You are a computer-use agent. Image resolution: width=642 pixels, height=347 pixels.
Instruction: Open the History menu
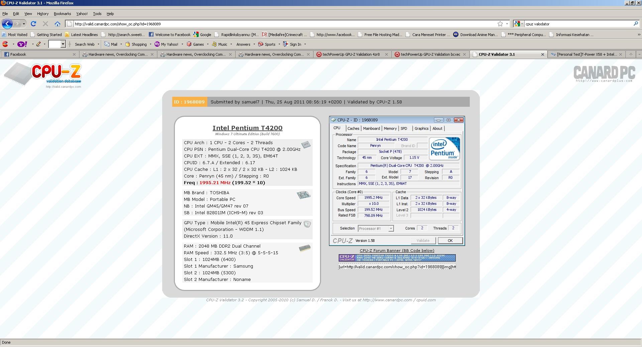pyautogui.click(x=43, y=14)
